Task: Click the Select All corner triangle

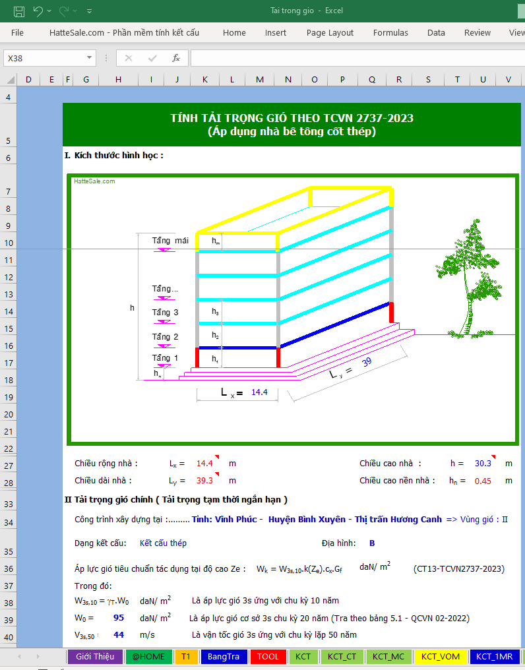Action: click(x=11, y=80)
